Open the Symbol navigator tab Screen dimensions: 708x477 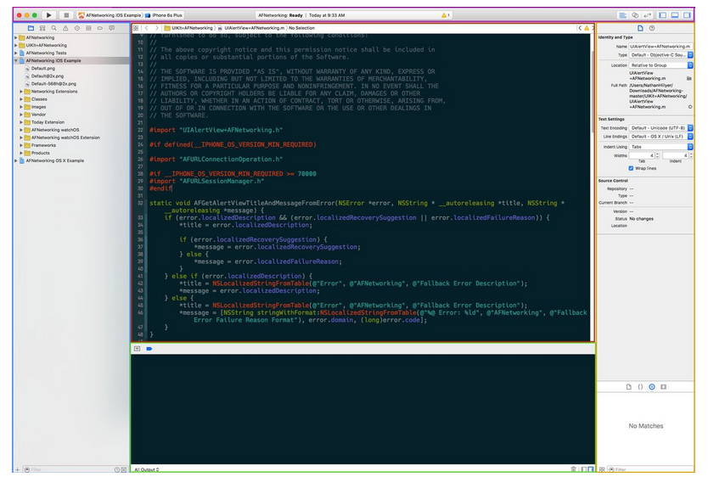coord(42,28)
